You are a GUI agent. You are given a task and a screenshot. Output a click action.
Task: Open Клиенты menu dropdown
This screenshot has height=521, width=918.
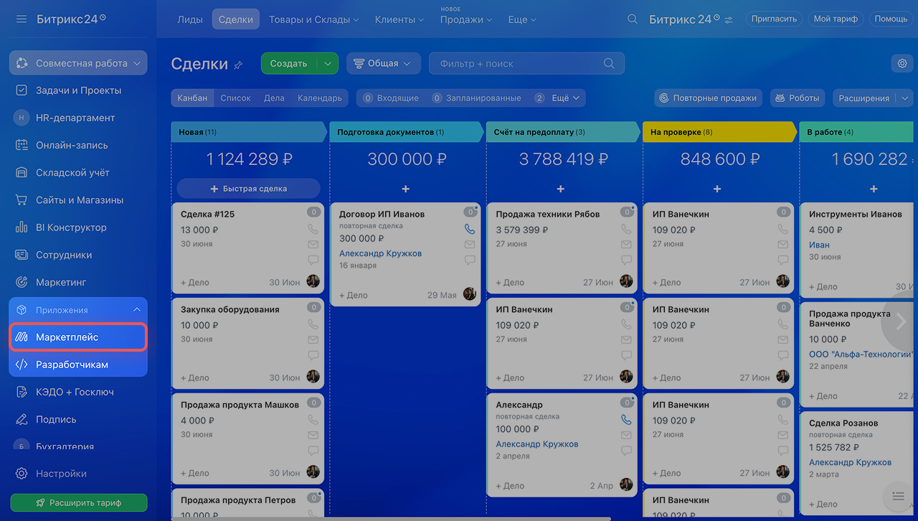(x=399, y=19)
